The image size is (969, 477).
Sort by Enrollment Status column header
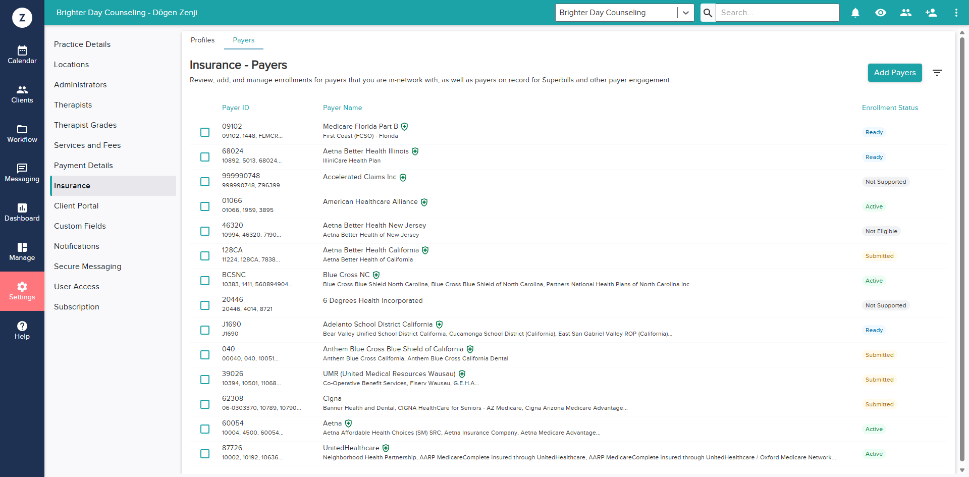click(x=890, y=108)
